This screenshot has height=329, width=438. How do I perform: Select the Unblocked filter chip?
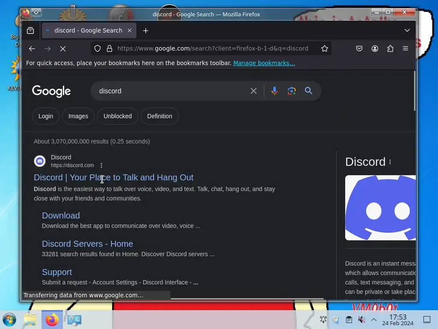118,116
